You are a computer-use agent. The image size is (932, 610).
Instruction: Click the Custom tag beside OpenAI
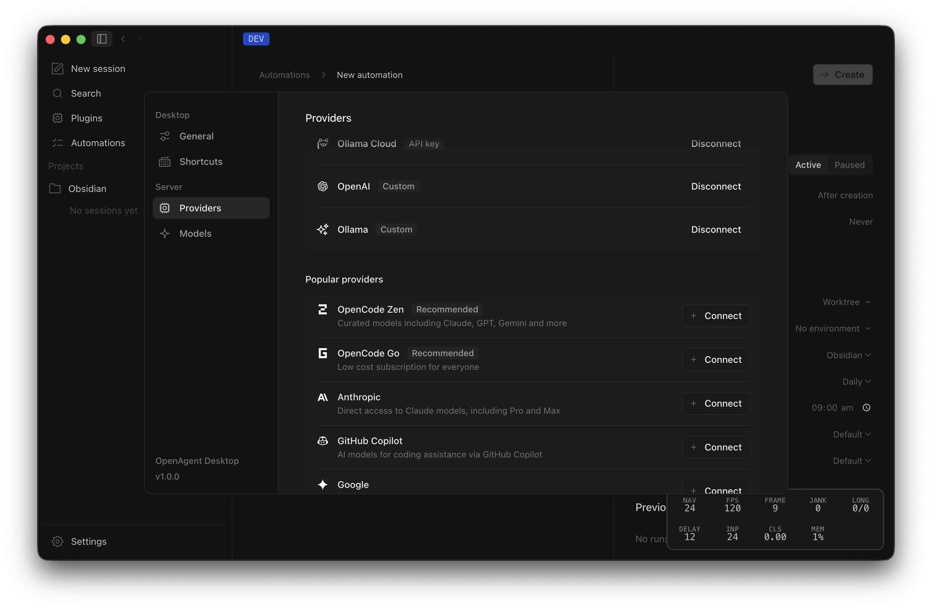pyautogui.click(x=398, y=186)
